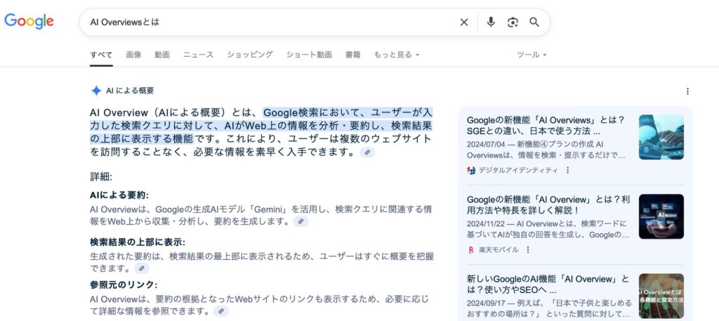Click the magnifying glass search icon
The width and height of the screenshot is (719, 321).
[534, 22]
